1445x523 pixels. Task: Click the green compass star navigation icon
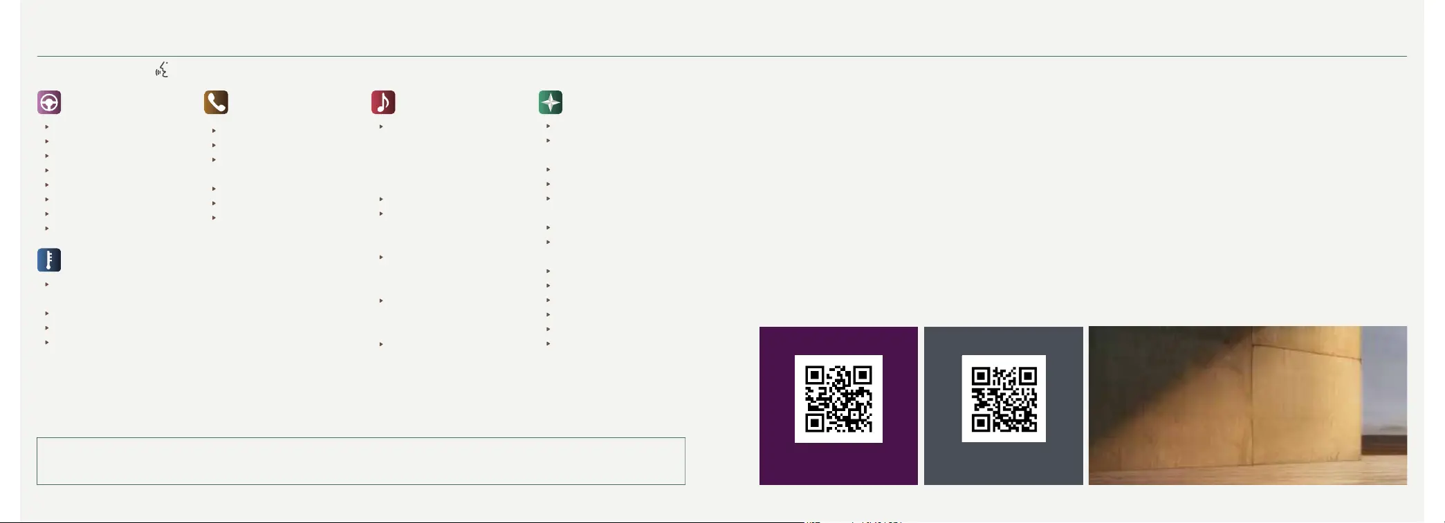point(551,102)
